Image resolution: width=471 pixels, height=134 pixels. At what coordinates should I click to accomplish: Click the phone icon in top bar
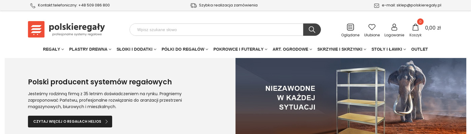(33, 5)
